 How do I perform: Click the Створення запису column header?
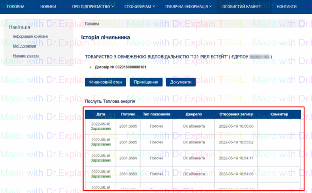coord(236,115)
